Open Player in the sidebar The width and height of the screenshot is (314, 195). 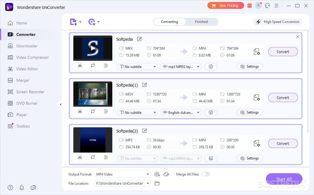(x=17, y=115)
